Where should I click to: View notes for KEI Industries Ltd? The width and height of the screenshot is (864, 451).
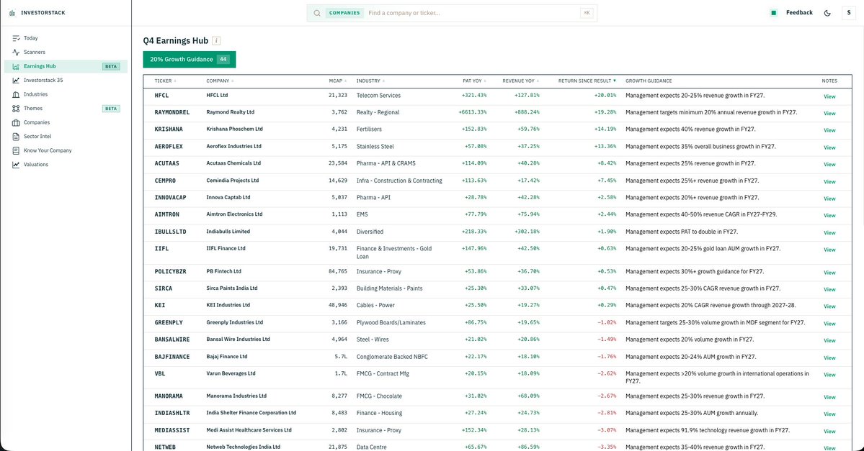pyautogui.click(x=829, y=306)
